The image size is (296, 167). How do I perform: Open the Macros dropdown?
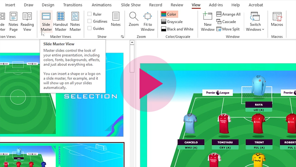(277, 22)
